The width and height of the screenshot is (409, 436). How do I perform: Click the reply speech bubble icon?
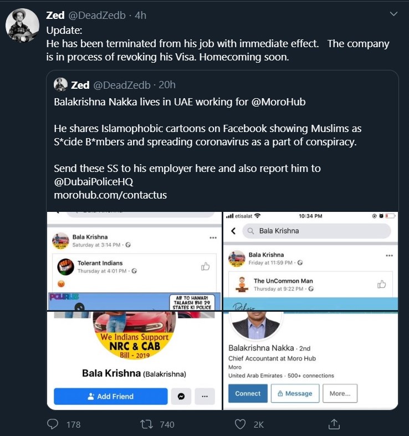[x=53, y=424]
